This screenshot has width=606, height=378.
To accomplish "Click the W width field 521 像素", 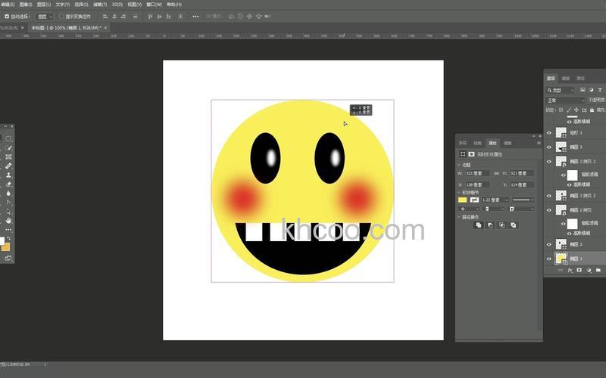I will [x=477, y=173].
